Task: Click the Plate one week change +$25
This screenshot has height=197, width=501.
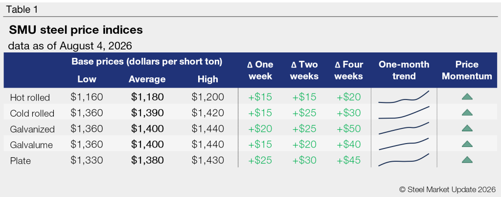Action: click(260, 160)
